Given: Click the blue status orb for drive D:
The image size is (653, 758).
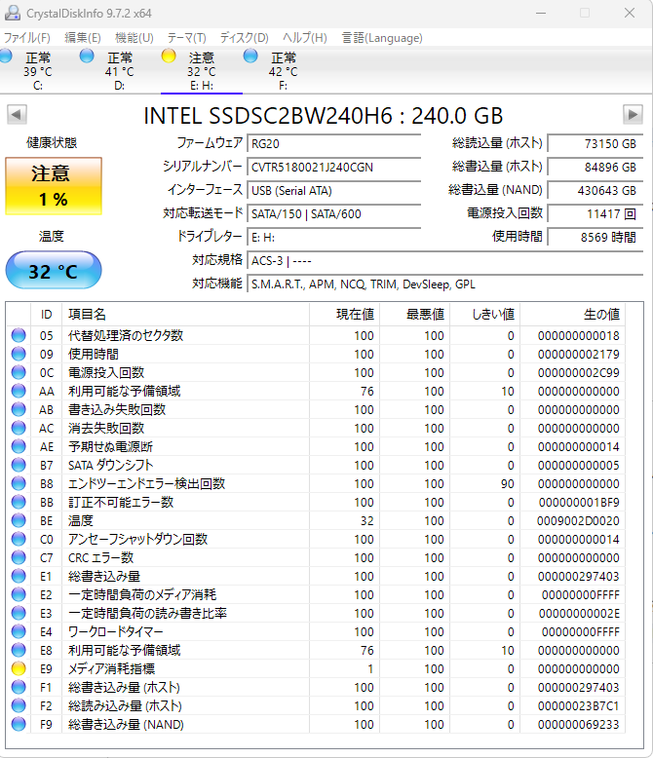Looking at the screenshot, I should [x=87, y=57].
